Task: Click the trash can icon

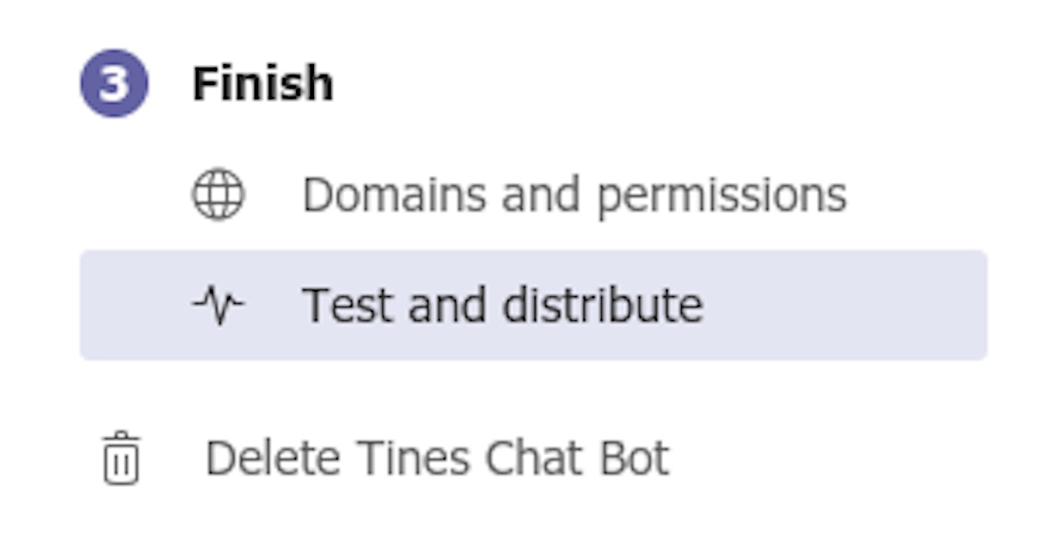Action: pos(121,459)
